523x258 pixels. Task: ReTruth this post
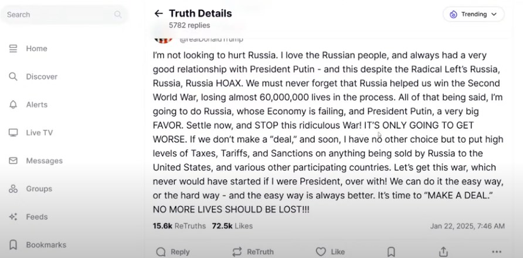(x=253, y=252)
